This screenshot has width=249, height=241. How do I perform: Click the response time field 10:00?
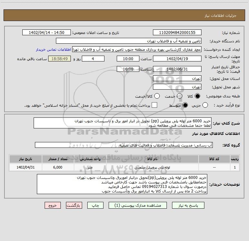coord(128,59)
